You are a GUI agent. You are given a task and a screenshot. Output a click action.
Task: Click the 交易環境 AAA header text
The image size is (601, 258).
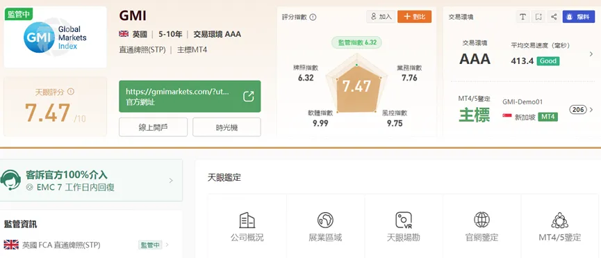click(x=217, y=34)
